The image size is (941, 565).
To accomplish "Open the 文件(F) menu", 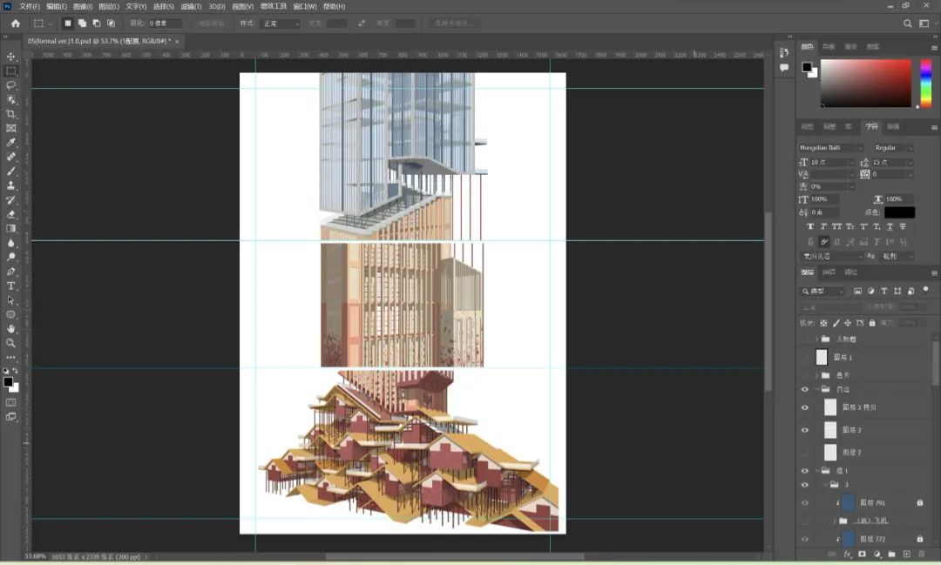I will [30, 7].
